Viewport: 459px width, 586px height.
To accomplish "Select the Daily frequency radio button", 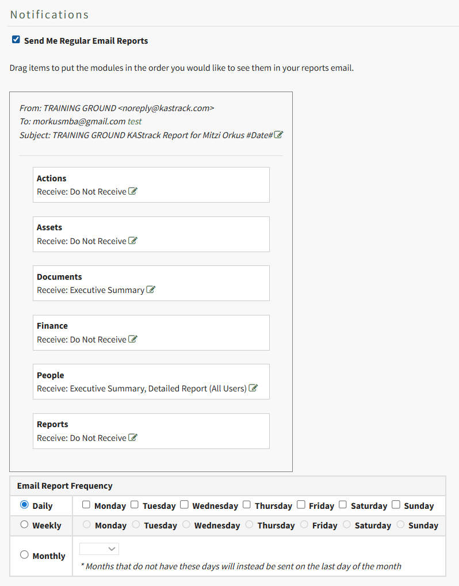I will 24,505.
